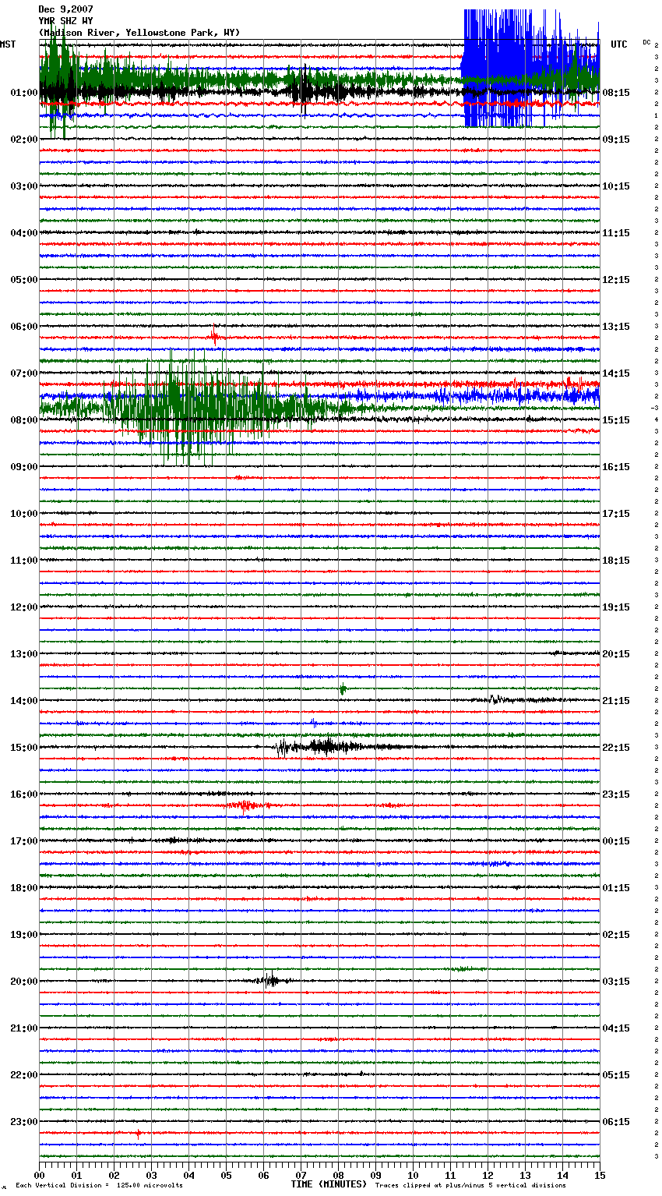Click the '23:15' UTC time label
Screen dimensions: 662x1196
[x=616, y=794]
